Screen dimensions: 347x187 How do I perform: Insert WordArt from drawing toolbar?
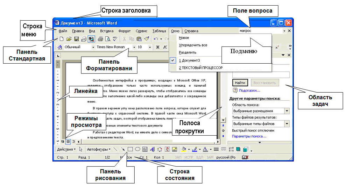(152, 149)
